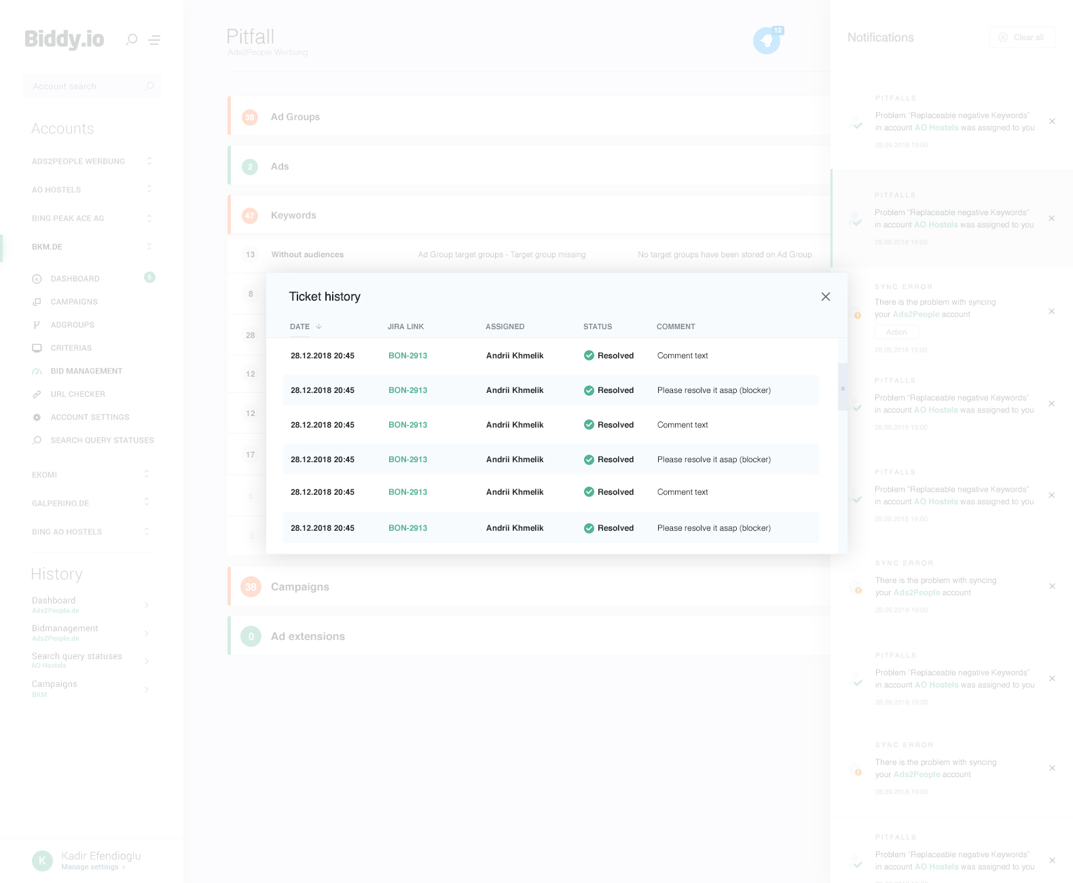
Task: Open the notification bell with 12 badge
Action: [x=767, y=41]
